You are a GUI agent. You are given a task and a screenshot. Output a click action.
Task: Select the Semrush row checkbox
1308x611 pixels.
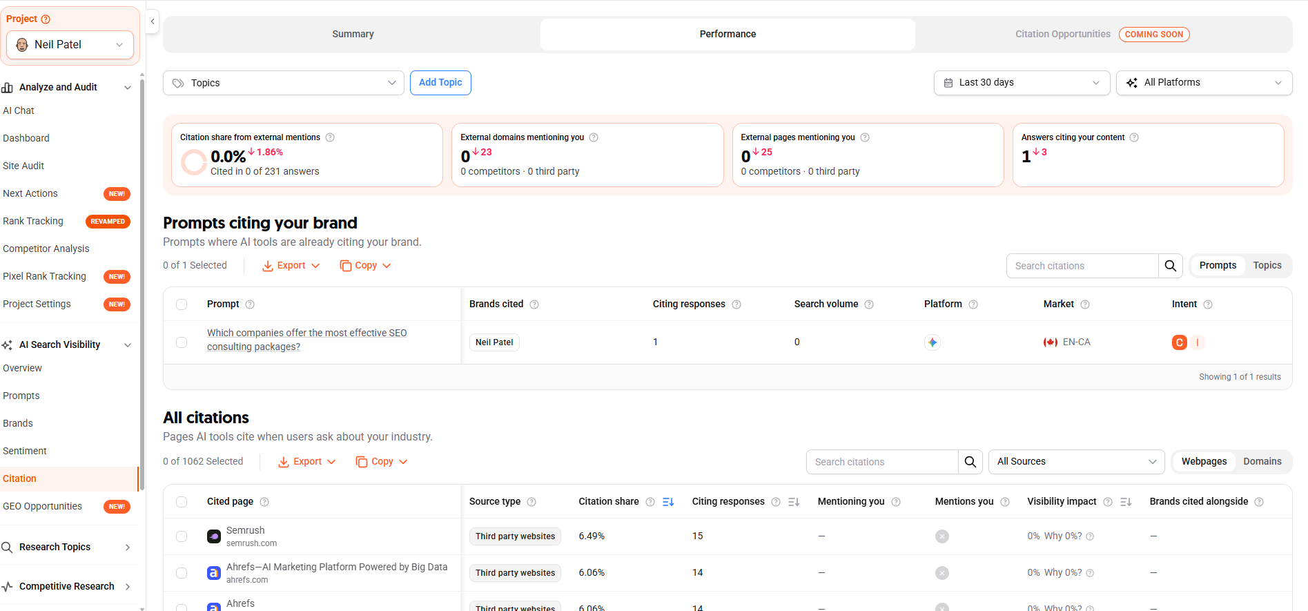182,536
